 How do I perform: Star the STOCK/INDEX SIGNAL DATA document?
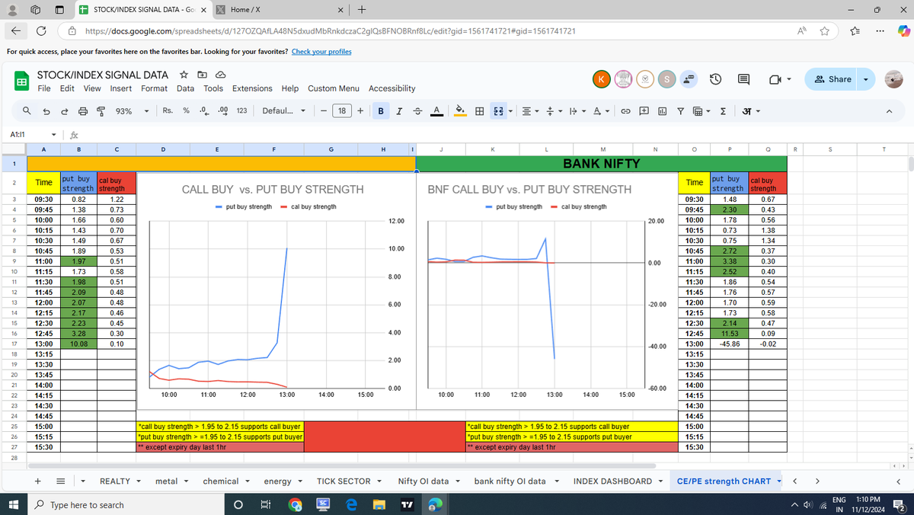click(x=184, y=75)
